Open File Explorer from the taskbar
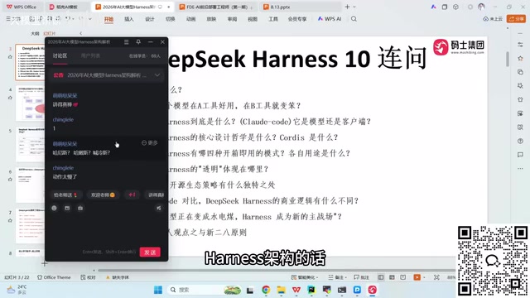 [282, 290]
